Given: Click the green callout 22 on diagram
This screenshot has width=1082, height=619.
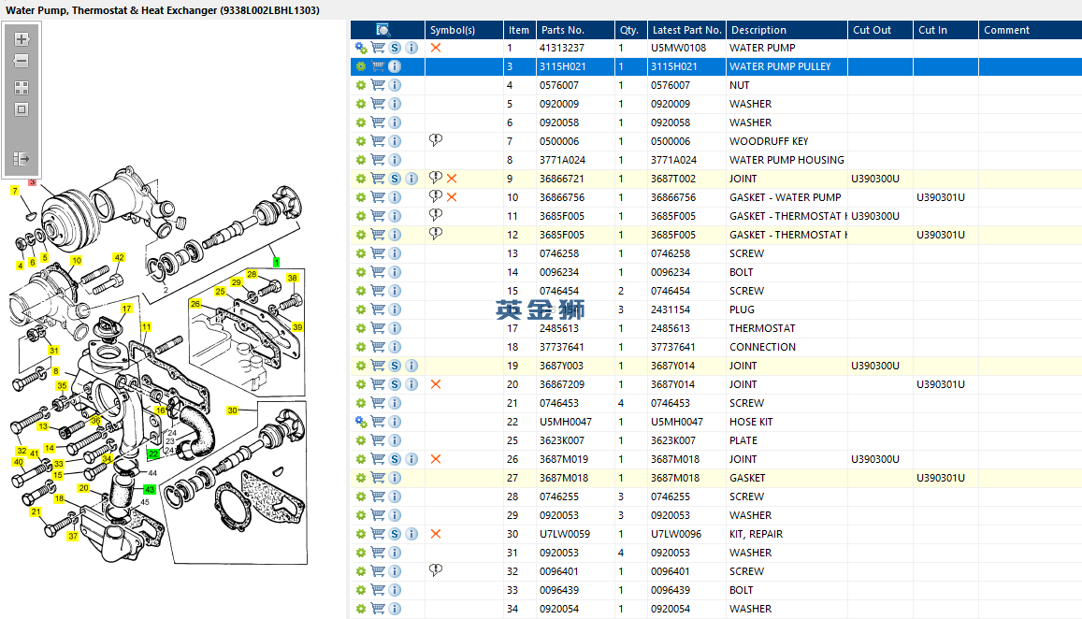Looking at the screenshot, I should pyautogui.click(x=153, y=453).
